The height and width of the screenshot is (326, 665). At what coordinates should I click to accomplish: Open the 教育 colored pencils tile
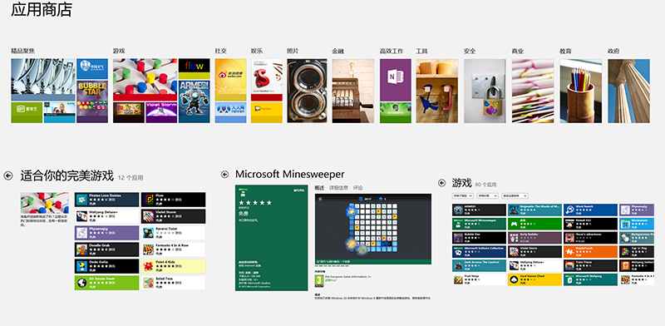coord(580,91)
